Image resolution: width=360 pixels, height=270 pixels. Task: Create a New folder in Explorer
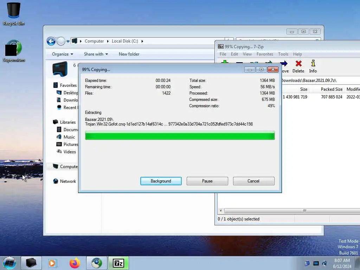point(129,54)
